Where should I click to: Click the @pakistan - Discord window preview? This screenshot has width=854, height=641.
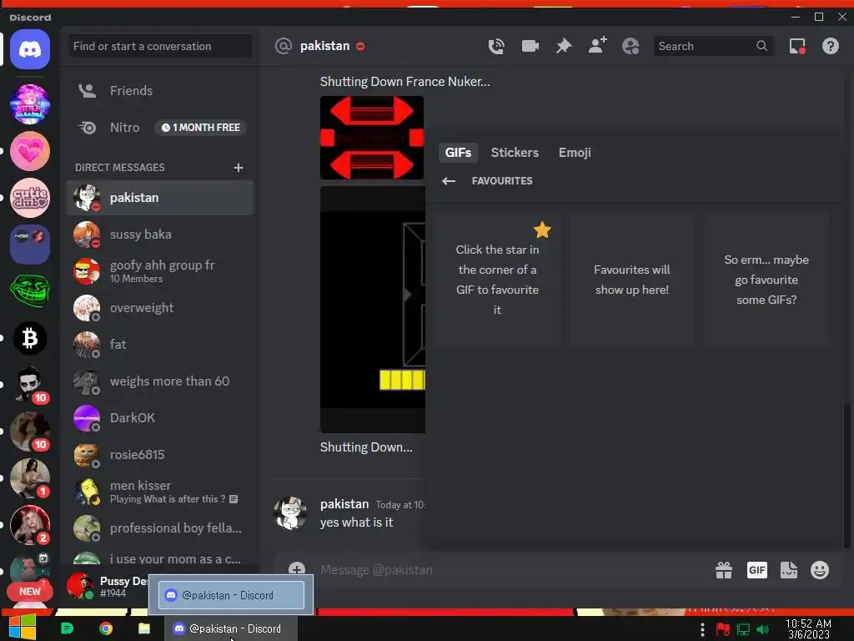[232, 595]
